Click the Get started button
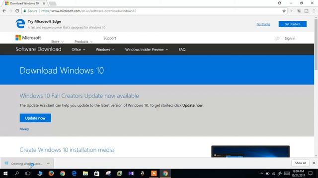 click(293, 24)
